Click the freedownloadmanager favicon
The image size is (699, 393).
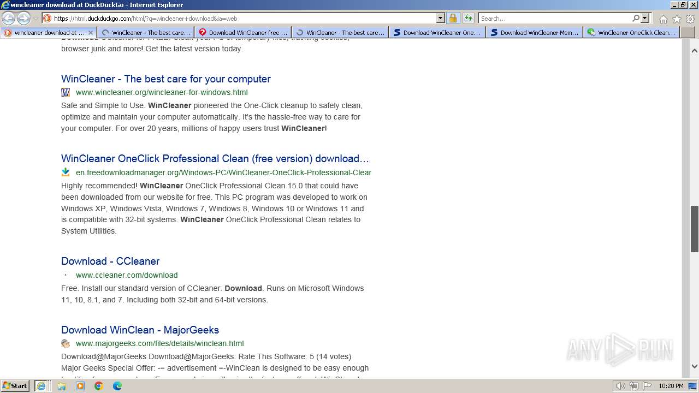pyautogui.click(x=66, y=172)
